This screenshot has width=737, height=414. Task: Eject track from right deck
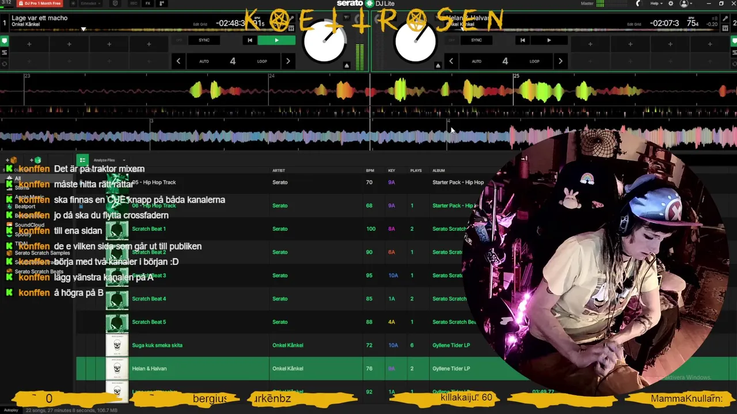tap(438, 66)
